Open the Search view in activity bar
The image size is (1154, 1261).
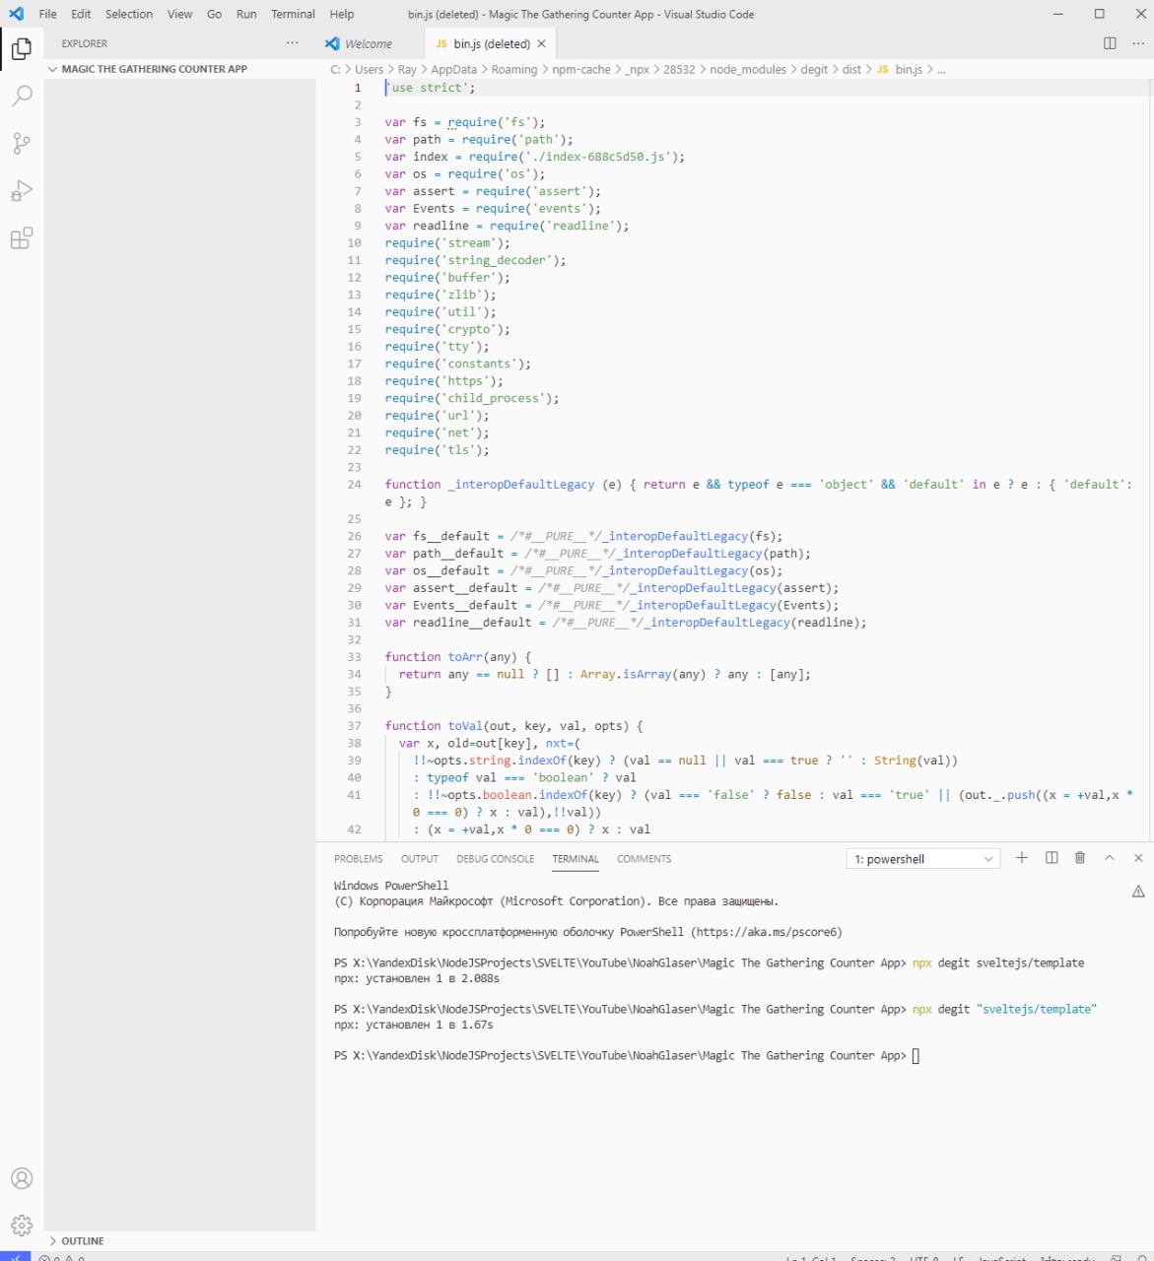click(x=22, y=96)
